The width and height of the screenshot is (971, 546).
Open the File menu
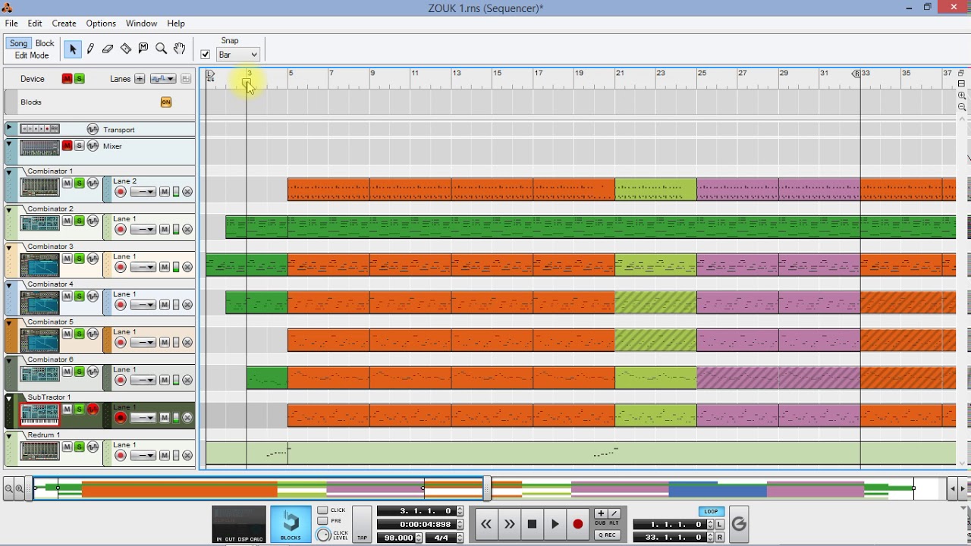tap(11, 24)
